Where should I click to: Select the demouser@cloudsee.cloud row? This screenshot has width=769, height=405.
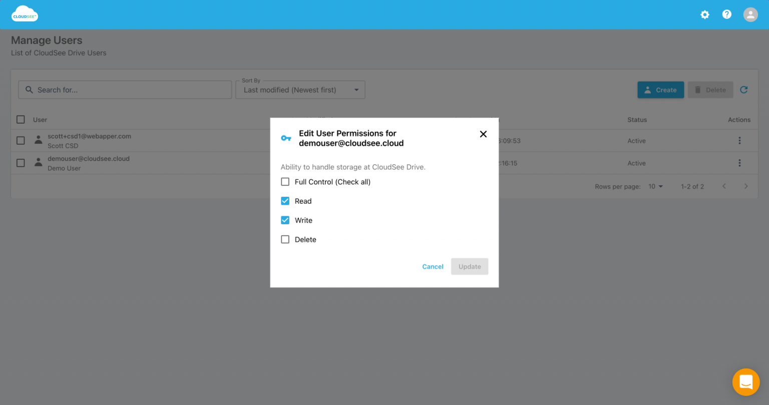click(x=21, y=163)
